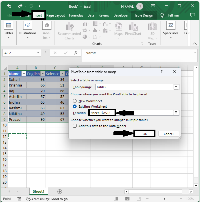Insert a pie or doughnut chart icon
This screenshot has width=200, height=203.
click(x=85, y=37)
